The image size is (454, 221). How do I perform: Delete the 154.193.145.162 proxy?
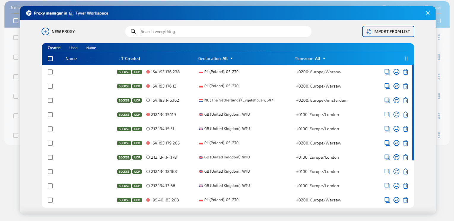(x=406, y=100)
